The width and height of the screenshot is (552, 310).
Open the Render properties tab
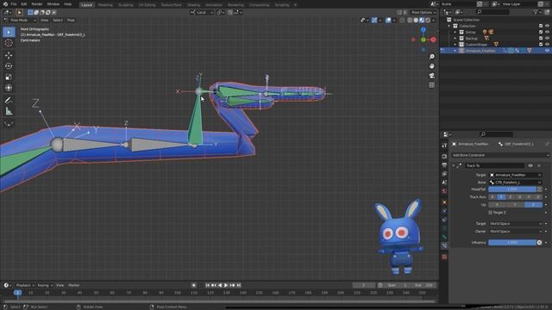click(x=444, y=156)
